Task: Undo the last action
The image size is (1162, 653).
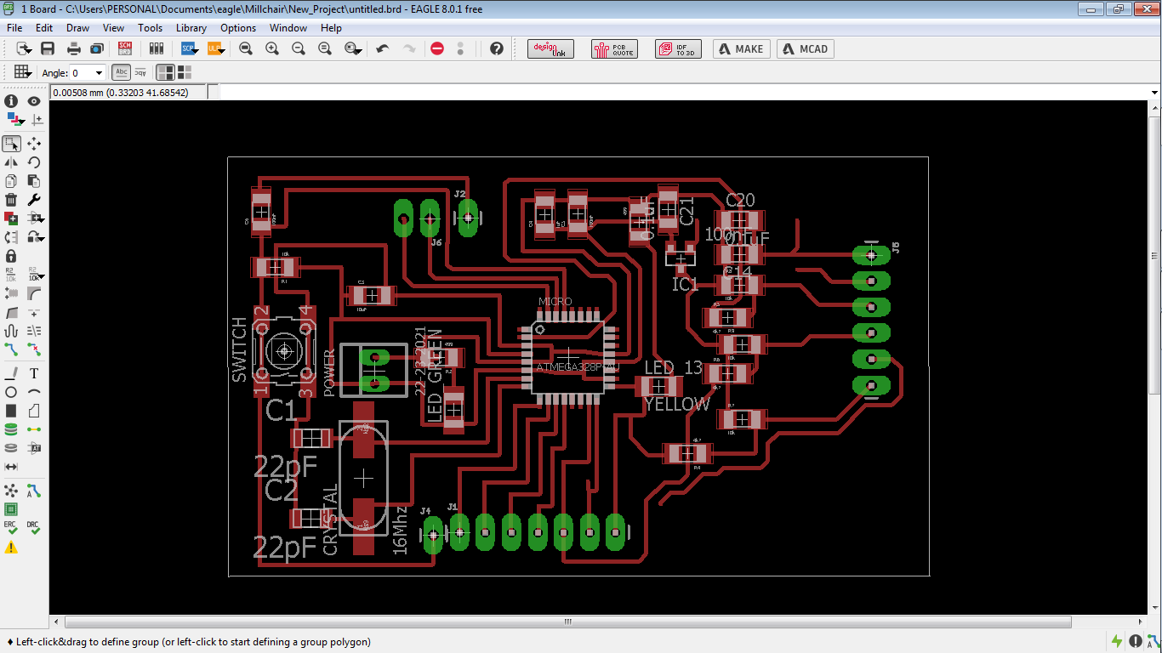Action: (x=383, y=49)
